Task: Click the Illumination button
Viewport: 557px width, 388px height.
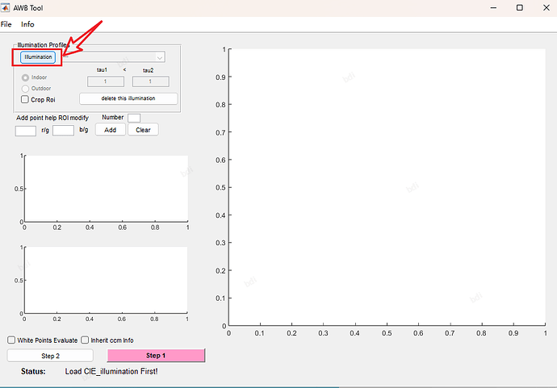Action: (38, 57)
